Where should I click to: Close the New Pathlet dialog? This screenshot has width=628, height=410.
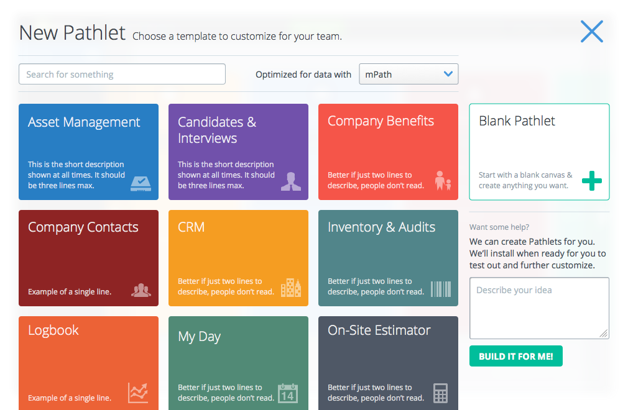click(591, 32)
